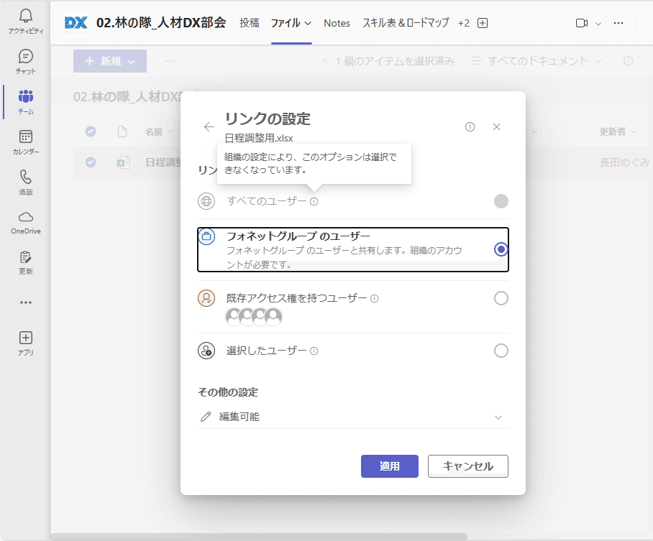The width and height of the screenshot is (653, 541).
Task: Show the +2 hidden tabs
Action: pyautogui.click(x=464, y=23)
